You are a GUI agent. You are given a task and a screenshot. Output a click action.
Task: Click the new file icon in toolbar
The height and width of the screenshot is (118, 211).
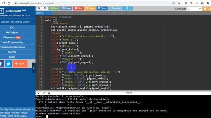tap(39, 8)
